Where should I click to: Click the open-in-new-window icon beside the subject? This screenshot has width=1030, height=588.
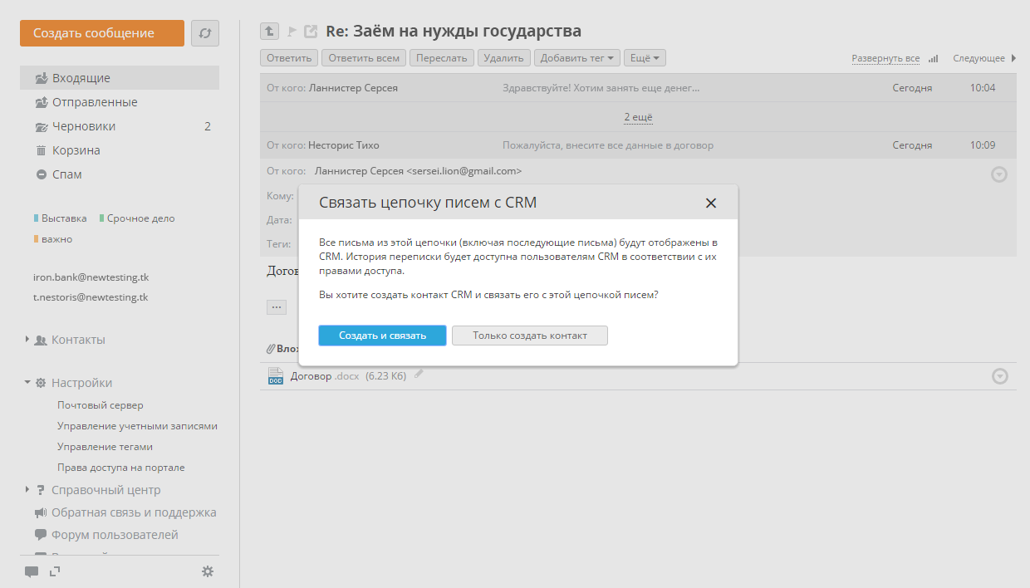click(x=311, y=32)
